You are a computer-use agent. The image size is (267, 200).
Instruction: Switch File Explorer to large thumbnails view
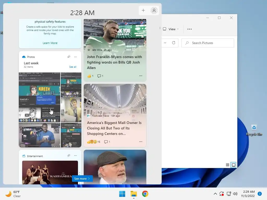(233, 165)
